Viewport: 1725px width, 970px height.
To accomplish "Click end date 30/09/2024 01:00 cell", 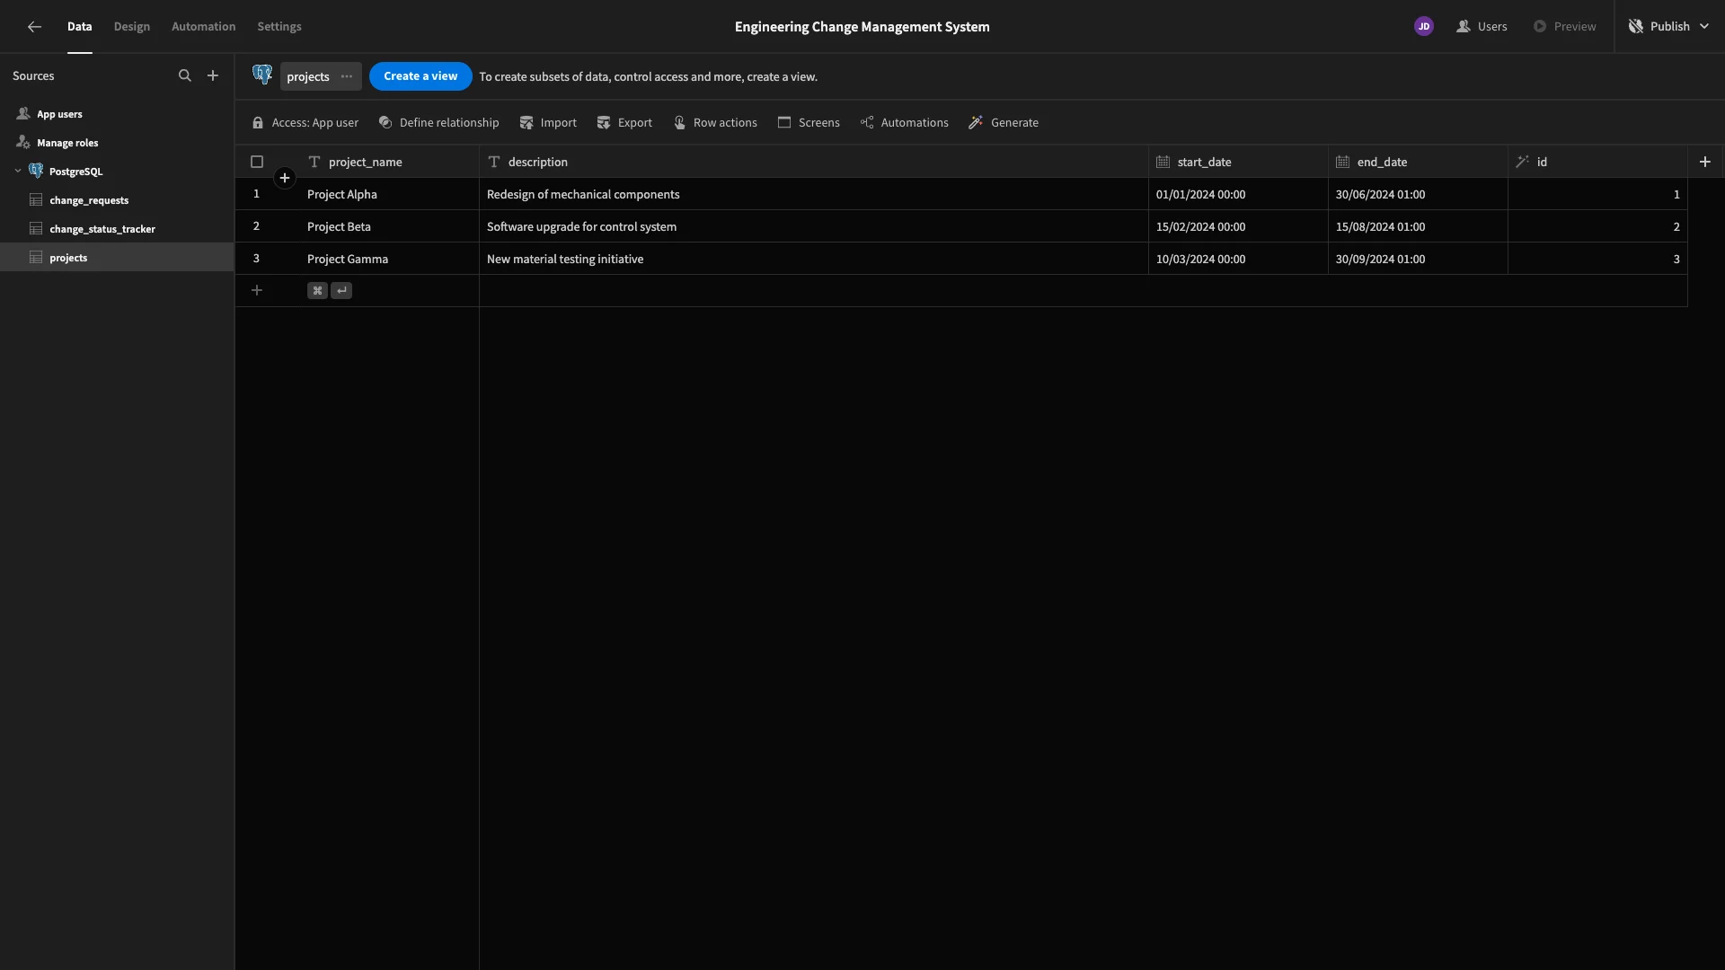I will click(x=1418, y=259).
